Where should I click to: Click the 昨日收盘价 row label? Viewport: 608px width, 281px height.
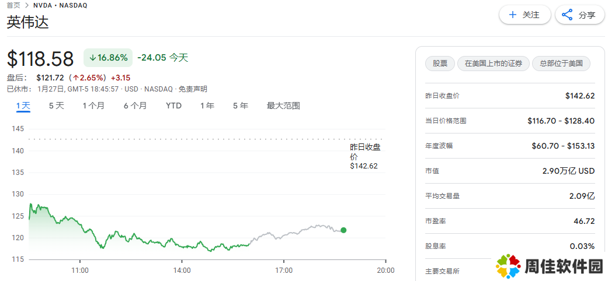(x=442, y=96)
